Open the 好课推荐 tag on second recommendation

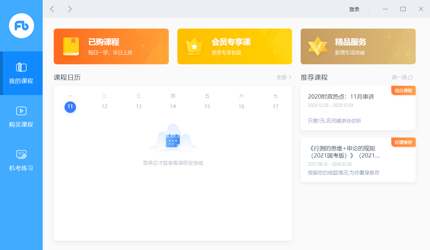(403, 142)
